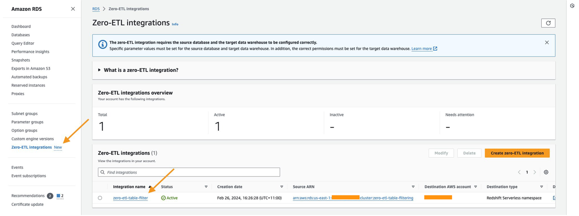This screenshot has height=216, width=579.
Task: Sort by Destination AWS account column arrow
Action: 476,187
